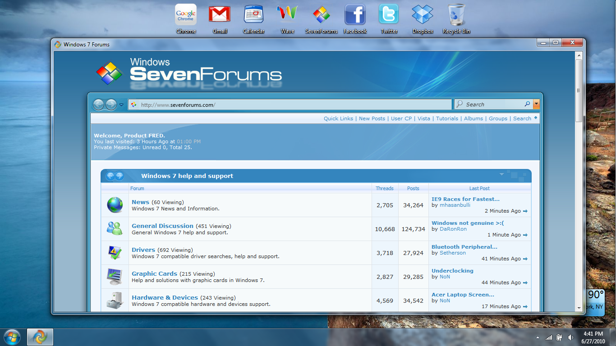
Task: Click the power battery tray icon
Action: pyautogui.click(x=560, y=337)
